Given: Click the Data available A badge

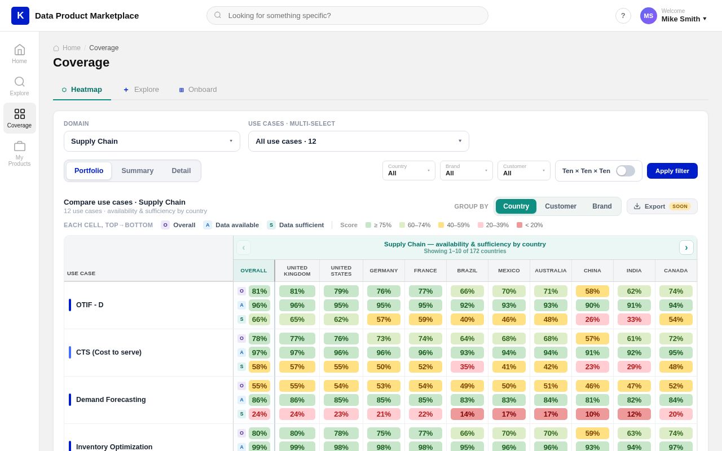Looking at the screenshot, I should click(208, 225).
